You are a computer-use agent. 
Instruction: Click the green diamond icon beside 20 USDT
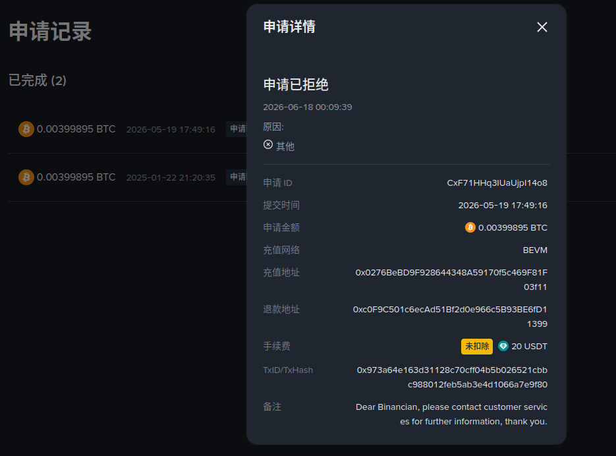click(503, 347)
